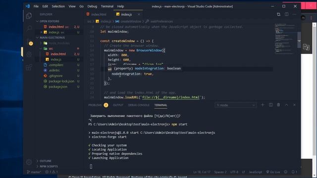Open the Search view in activity bar
Screen dimensions: 317x178
[x=29, y=28]
